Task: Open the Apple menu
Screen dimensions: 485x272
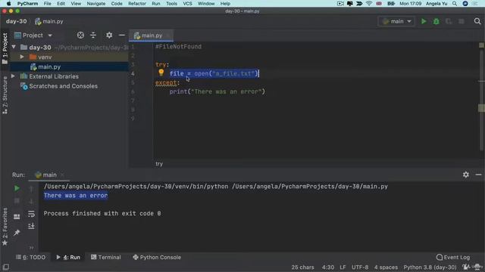Action: (8, 4)
